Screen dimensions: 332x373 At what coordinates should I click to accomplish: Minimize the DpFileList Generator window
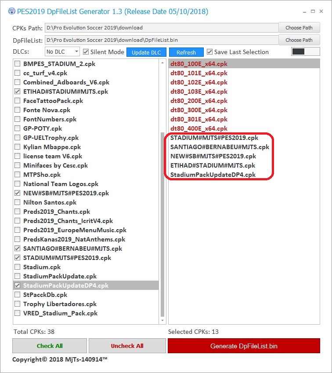tap(304, 11)
